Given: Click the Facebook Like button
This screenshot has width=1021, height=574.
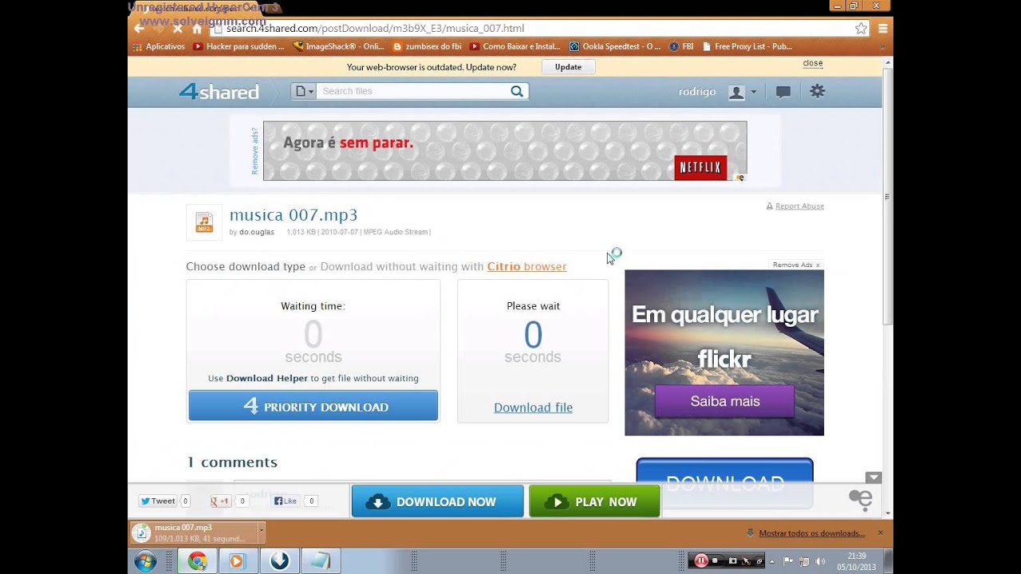Looking at the screenshot, I should point(285,501).
